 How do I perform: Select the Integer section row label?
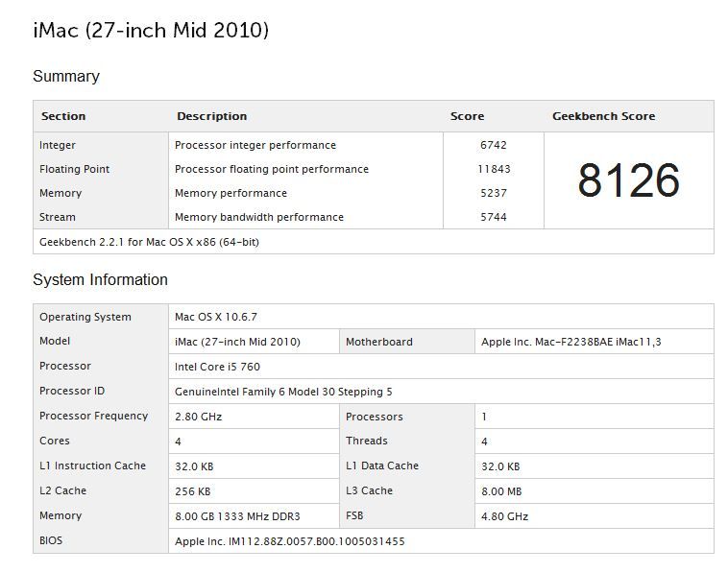[x=57, y=145]
